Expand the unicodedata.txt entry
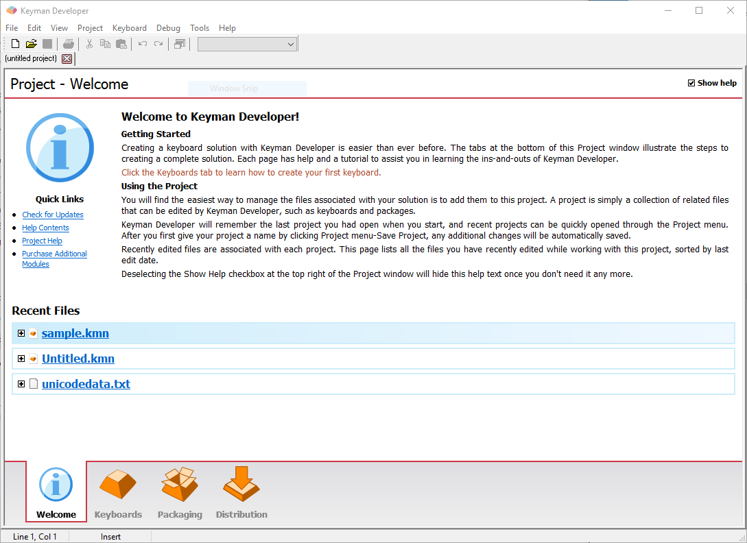The height and width of the screenshot is (543, 747). pyautogui.click(x=21, y=383)
